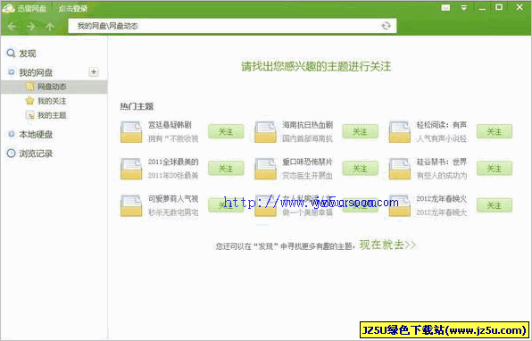
Task: Go up one level with the up arrow
Action: (x=50, y=26)
